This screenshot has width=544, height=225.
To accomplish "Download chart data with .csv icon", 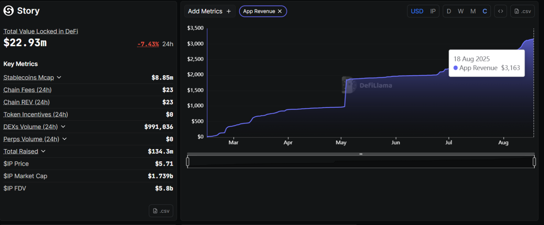I will [522, 11].
